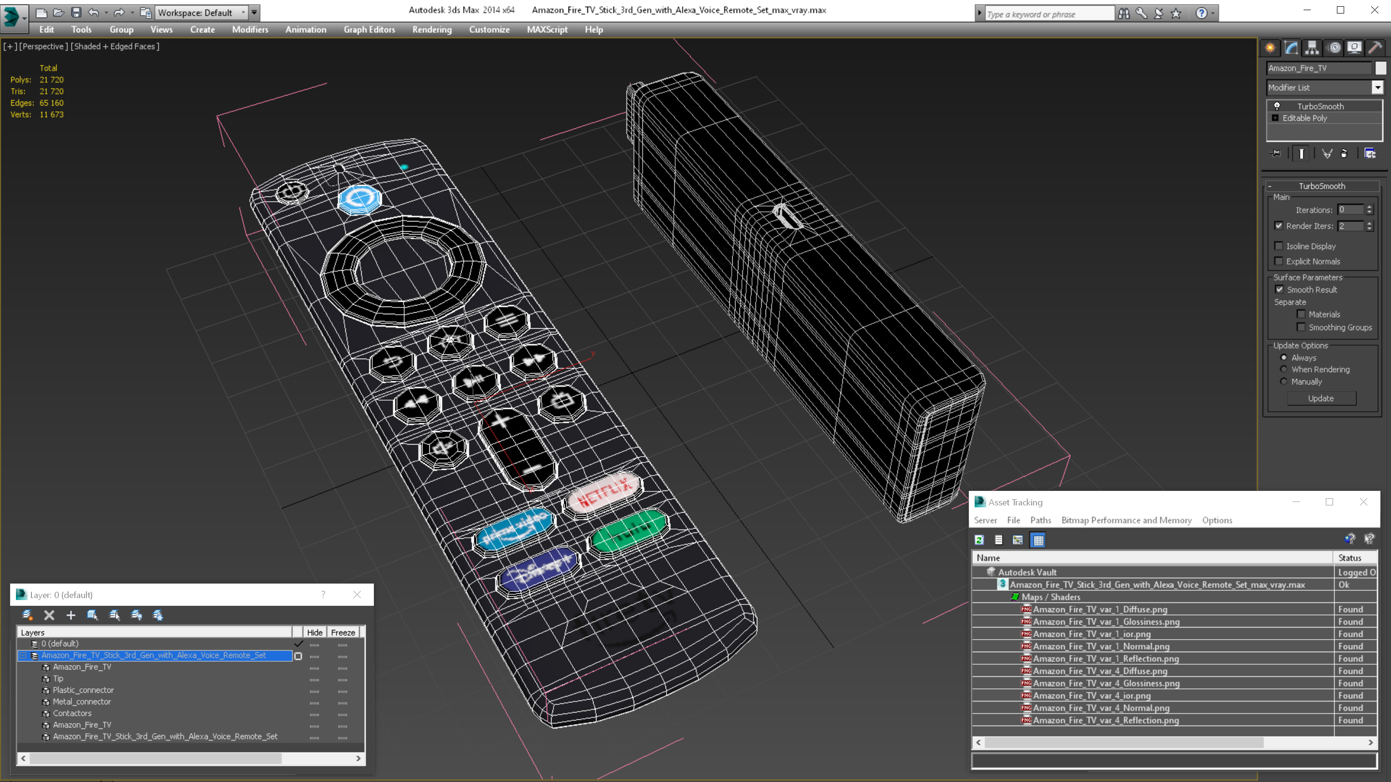Click Undo arrow icon
This screenshot has width=1391, height=782.
click(x=93, y=13)
